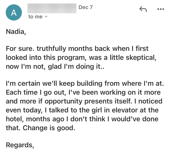Viewport: 171px width, 151px height.
Task: Click the Dec 7 date stamp
Action: pos(85,7)
